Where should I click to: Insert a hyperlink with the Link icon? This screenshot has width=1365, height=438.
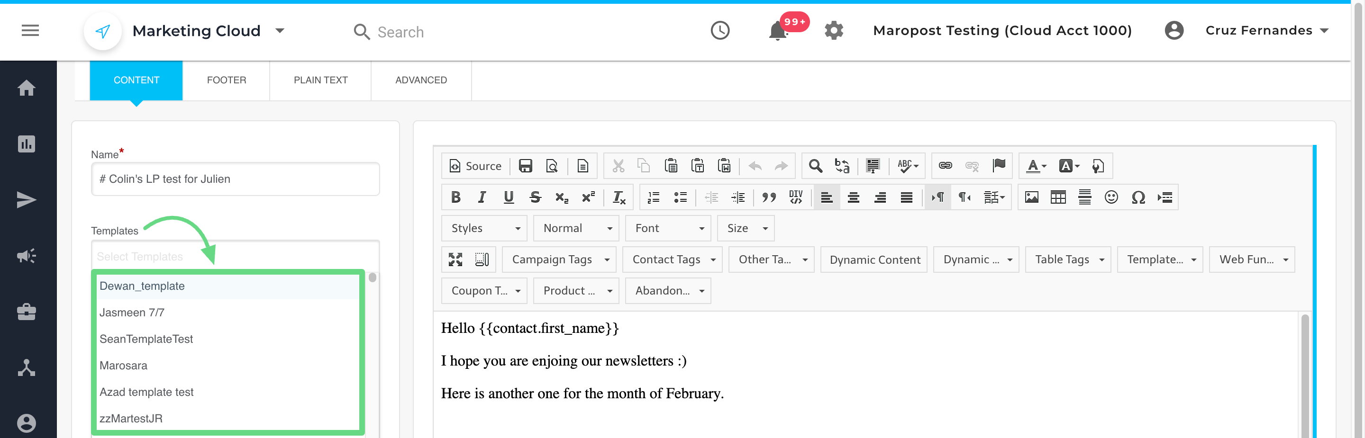pos(946,166)
